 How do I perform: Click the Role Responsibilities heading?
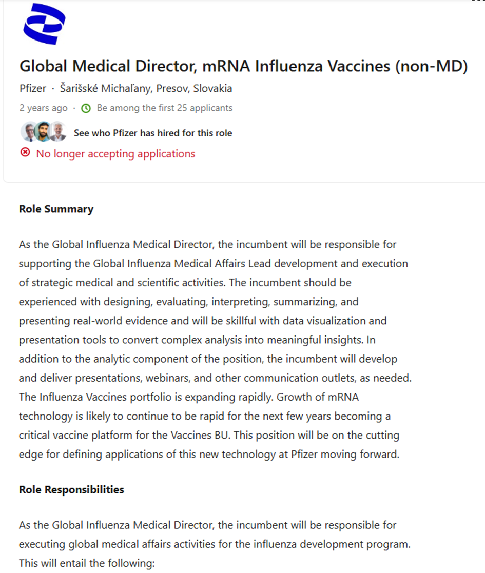tap(71, 489)
